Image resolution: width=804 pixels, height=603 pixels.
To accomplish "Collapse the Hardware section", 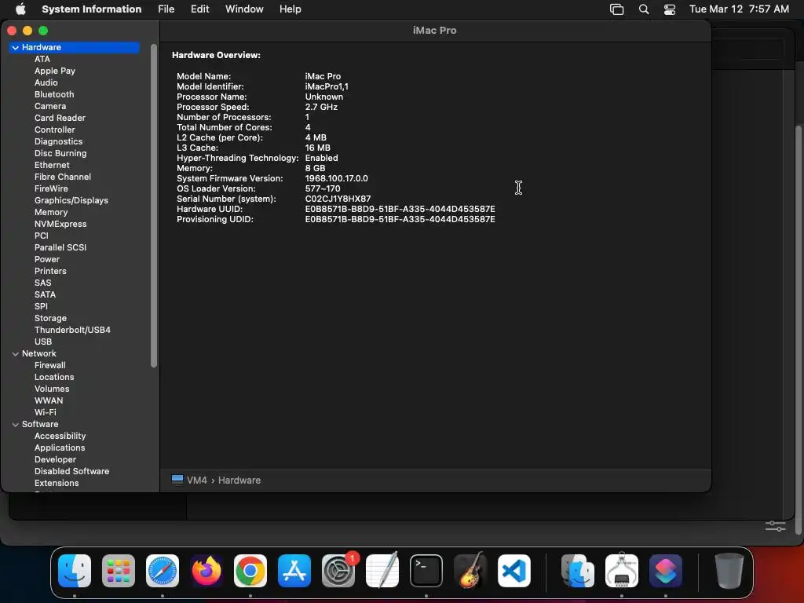I will point(16,48).
